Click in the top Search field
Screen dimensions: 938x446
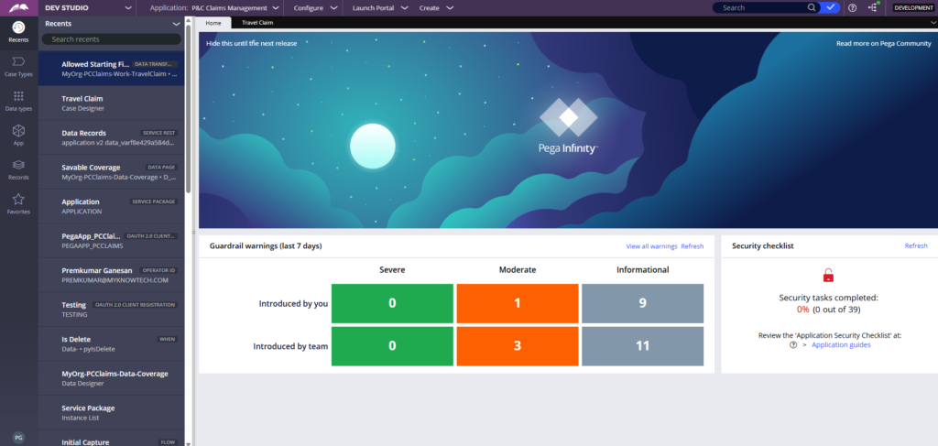[x=763, y=7]
